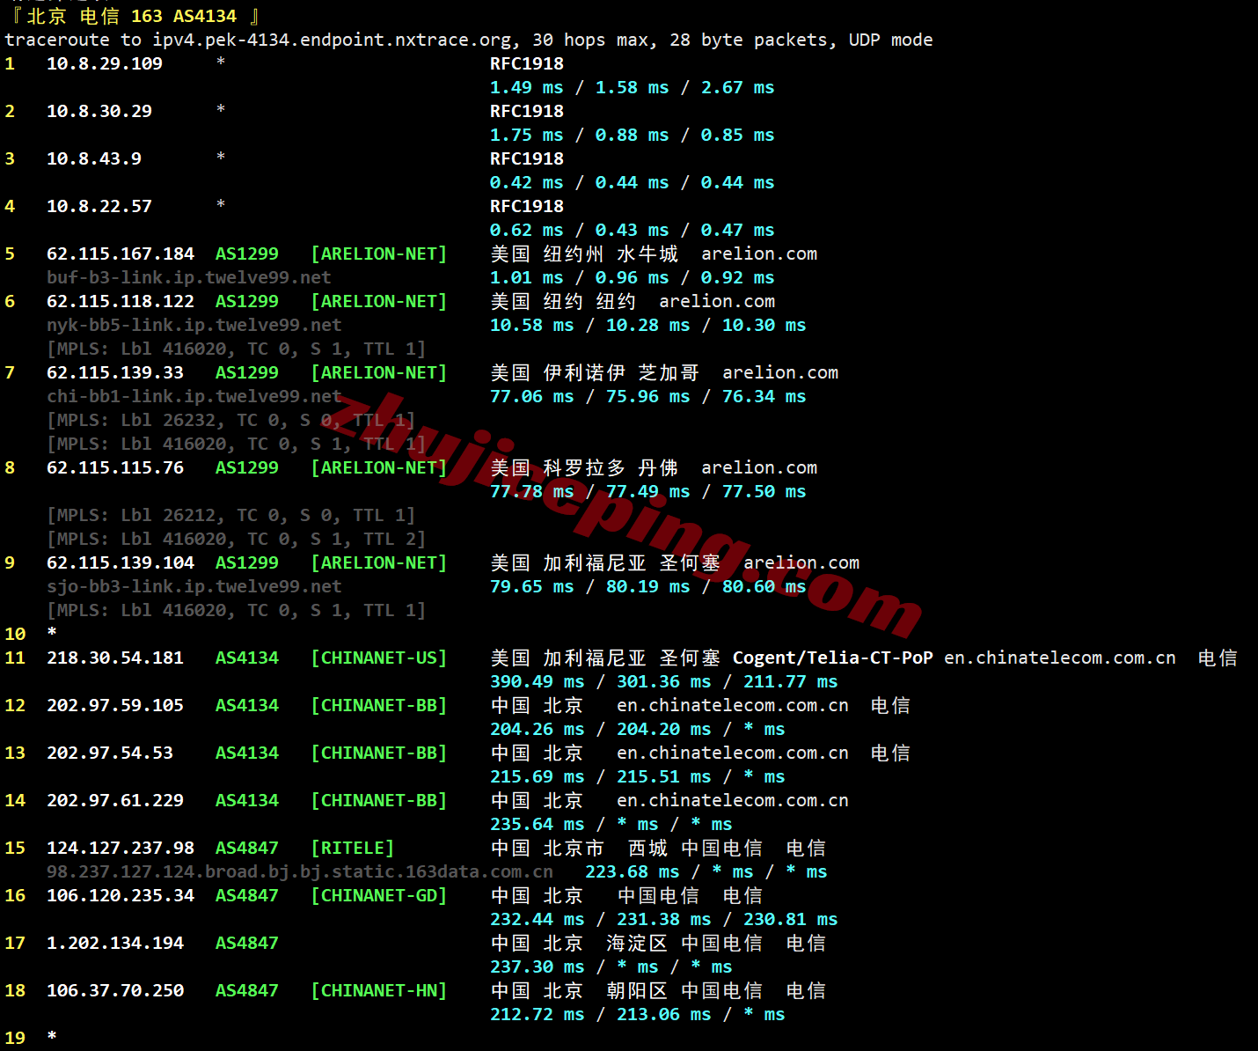Screen dimensions: 1258x1051
Task: Click the 98.237.127.124.broad.bj.bj.static.163data.com.cn hostname
Action: 300,871
